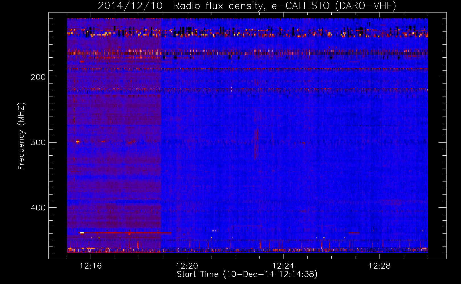Click the 12:16 time tick label
461x284 pixels.
91,266
